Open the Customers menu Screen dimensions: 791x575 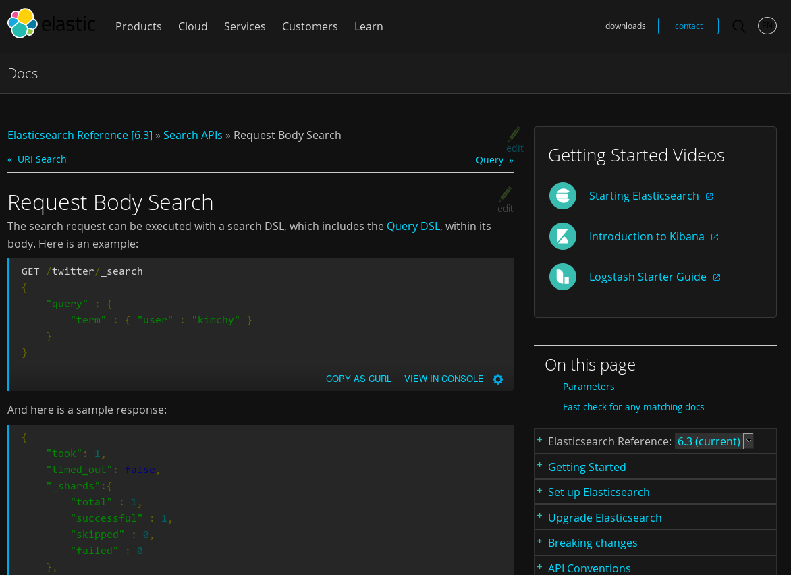coord(310,26)
